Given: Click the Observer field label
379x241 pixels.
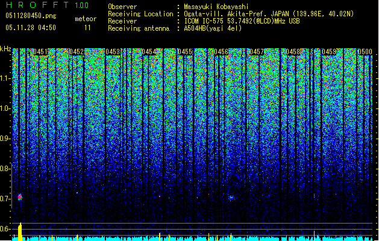Looking at the screenshot, I should (x=122, y=7).
